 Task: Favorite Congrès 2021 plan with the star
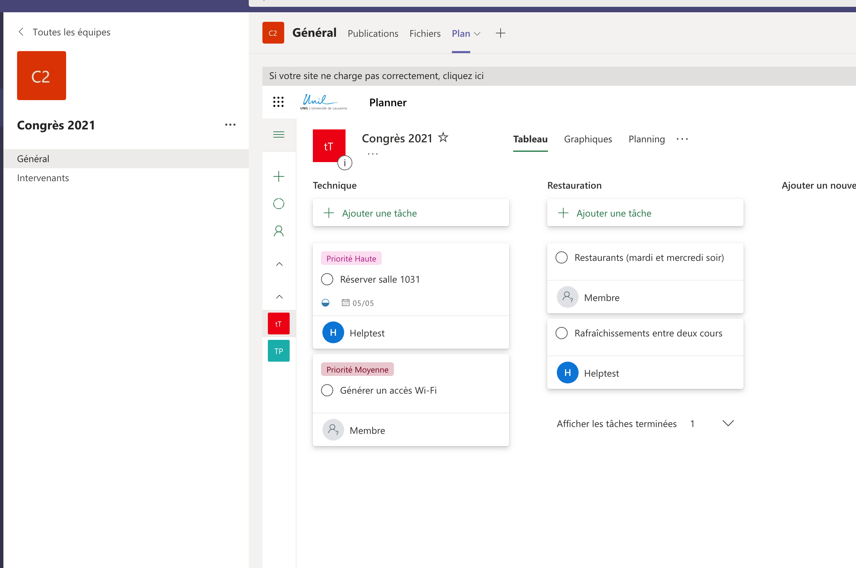(x=443, y=138)
